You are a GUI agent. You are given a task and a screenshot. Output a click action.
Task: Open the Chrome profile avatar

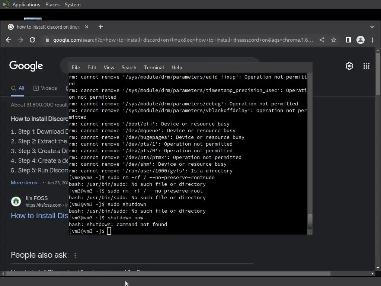(x=360, y=40)
